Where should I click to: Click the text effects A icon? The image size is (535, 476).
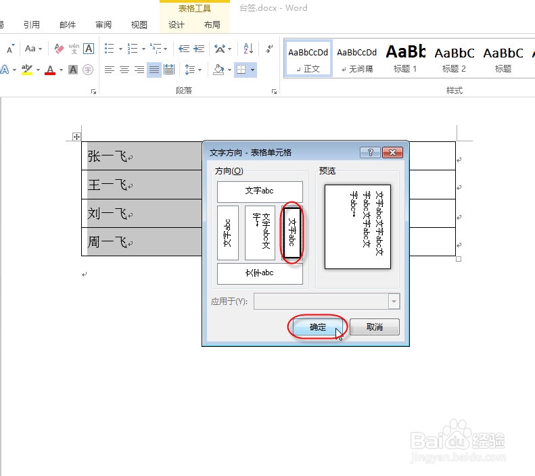(x=5, y=70)
